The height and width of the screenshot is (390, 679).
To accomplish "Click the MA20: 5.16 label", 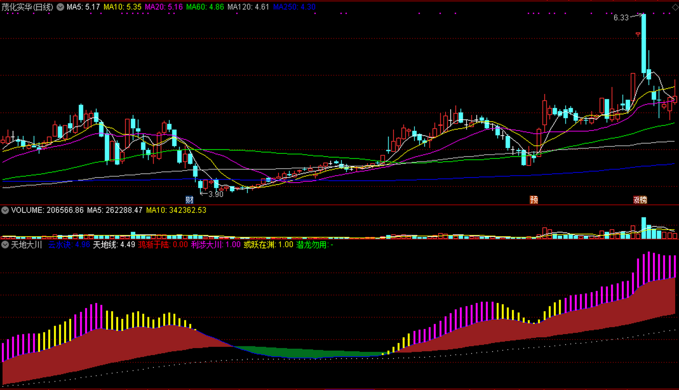I will coord(164,7).
